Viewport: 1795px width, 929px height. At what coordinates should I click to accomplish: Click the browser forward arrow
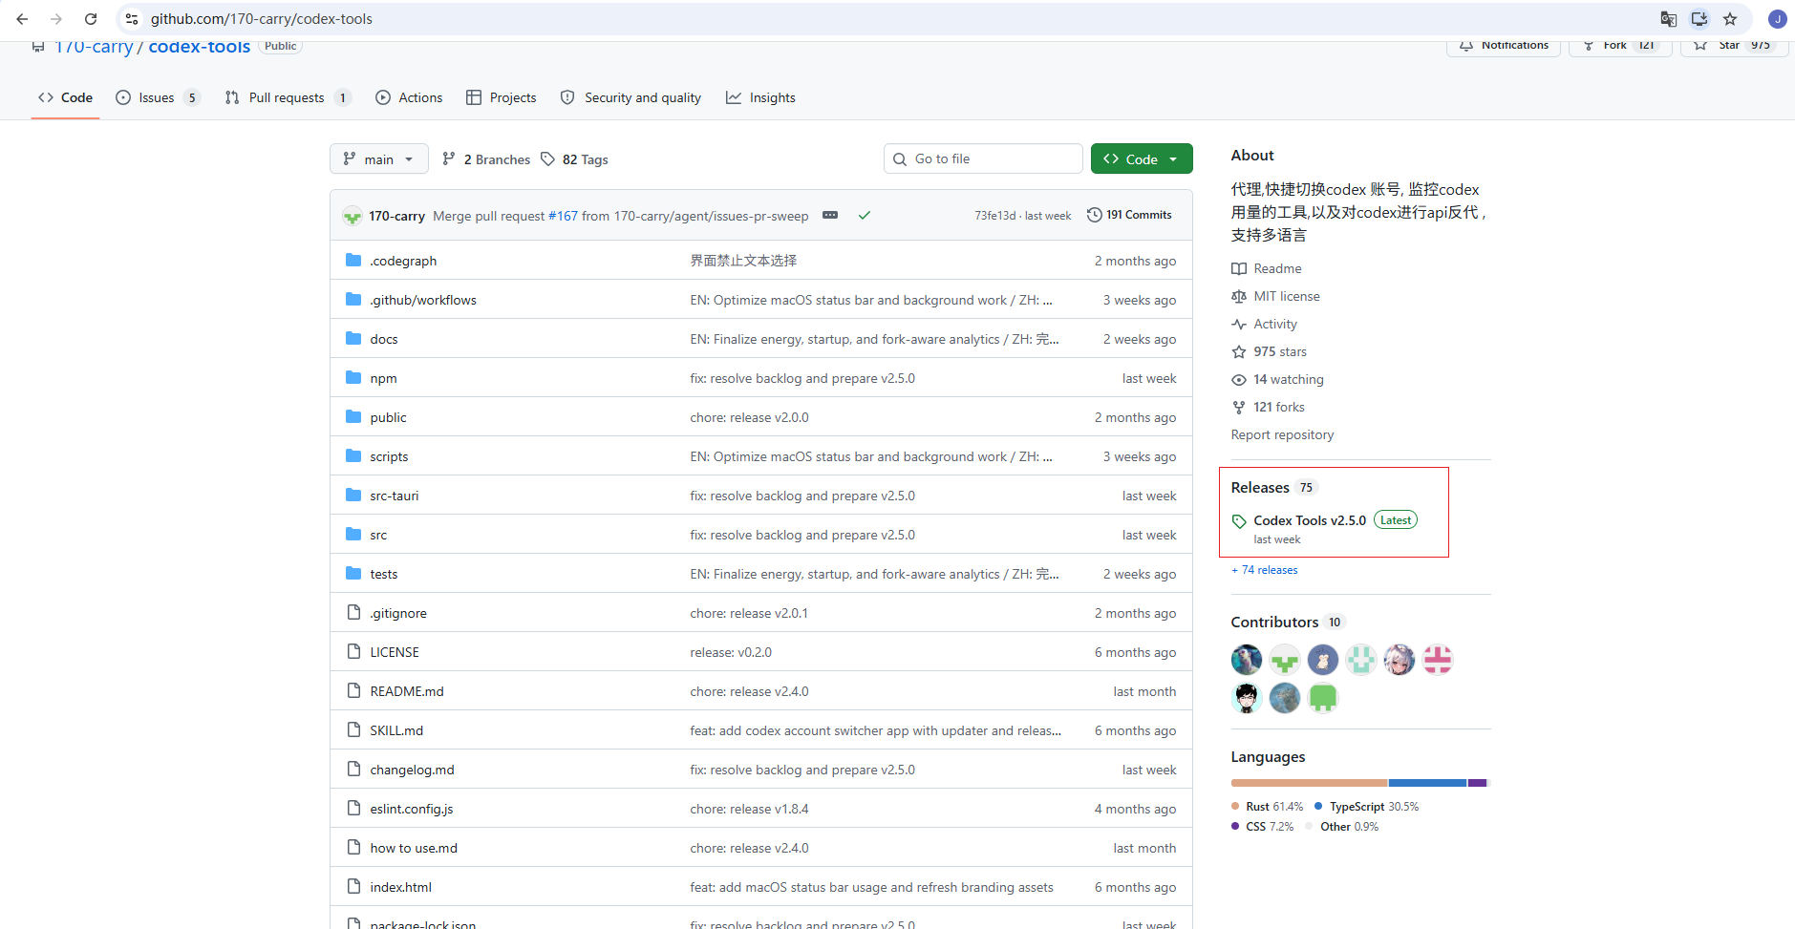tap(56, 19)
